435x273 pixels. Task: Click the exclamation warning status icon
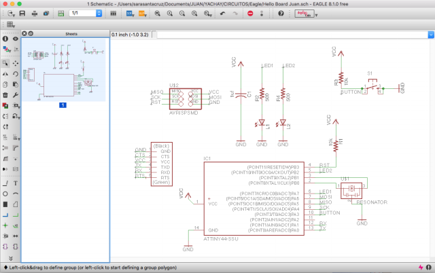[429, 268]
